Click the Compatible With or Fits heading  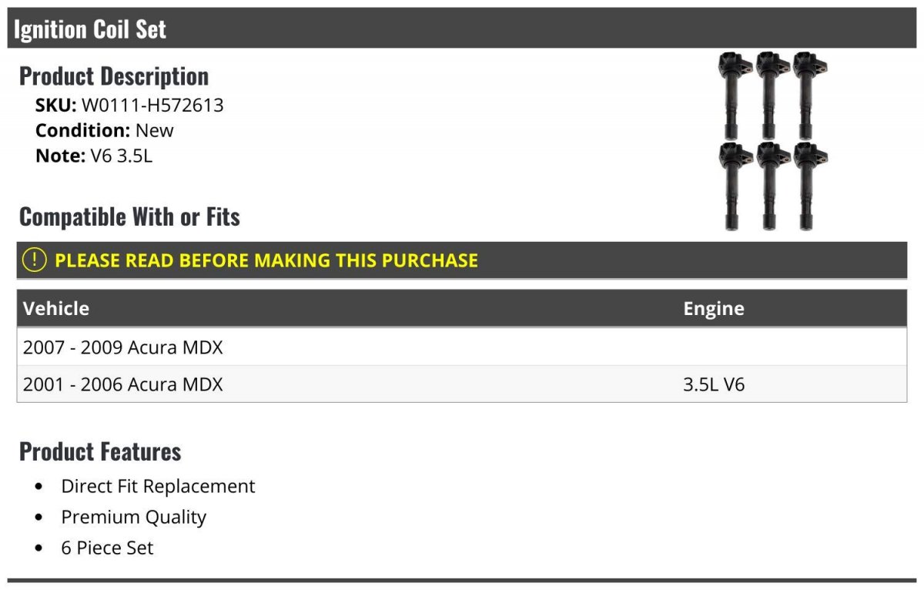[129, 217]
